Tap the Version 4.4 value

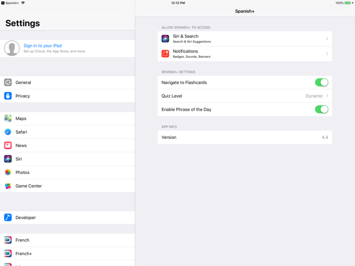[x=325, y=137]
